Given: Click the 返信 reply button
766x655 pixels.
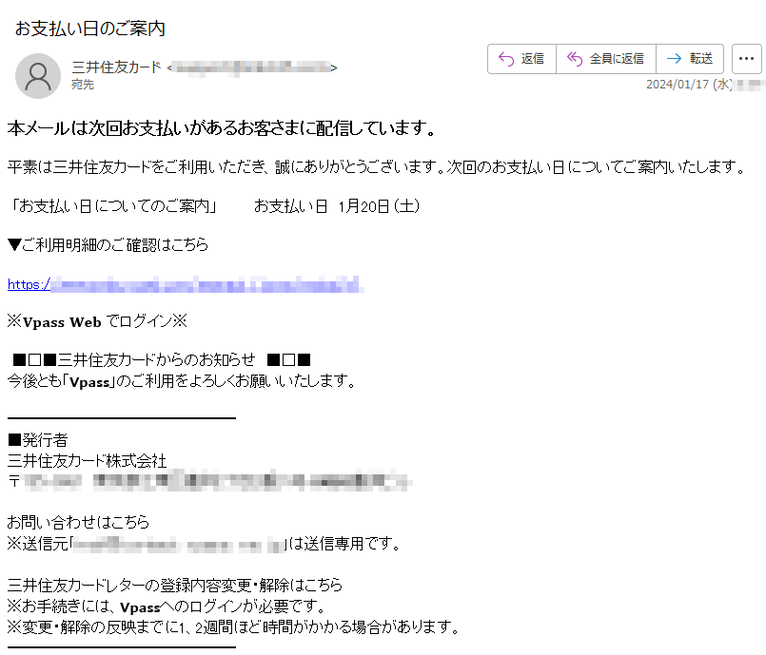Looking at the screenshot, I should (x=521, y=59).
